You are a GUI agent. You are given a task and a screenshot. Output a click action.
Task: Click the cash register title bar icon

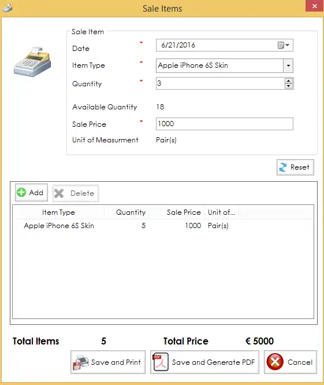pos(8,8)
